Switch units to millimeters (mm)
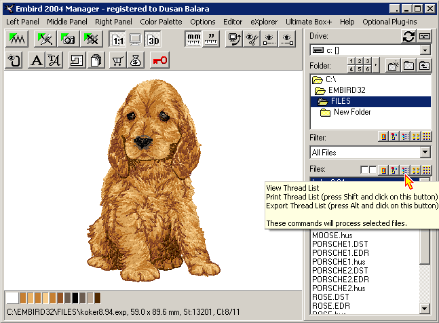The width and height of the screenshot is (439, 323). [193, 39]
